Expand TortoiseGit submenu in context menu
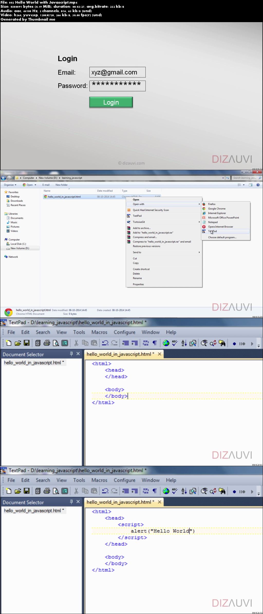 [x=164, y=222]
